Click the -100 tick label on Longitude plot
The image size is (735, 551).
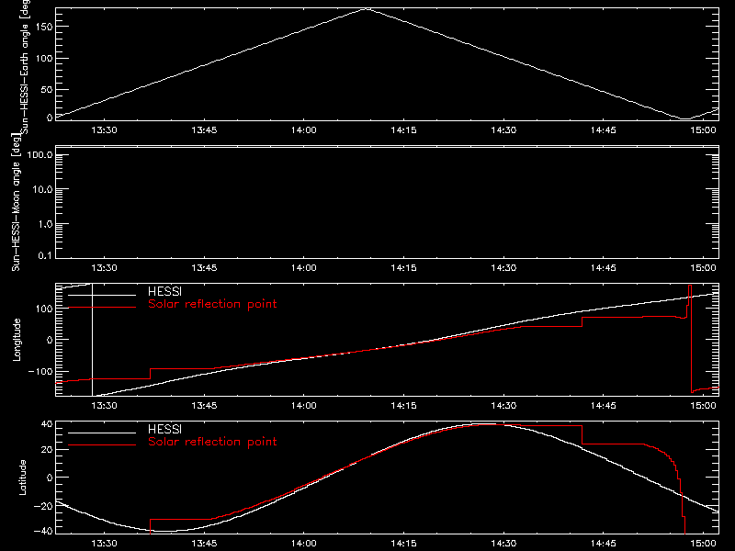click(40, 371)
